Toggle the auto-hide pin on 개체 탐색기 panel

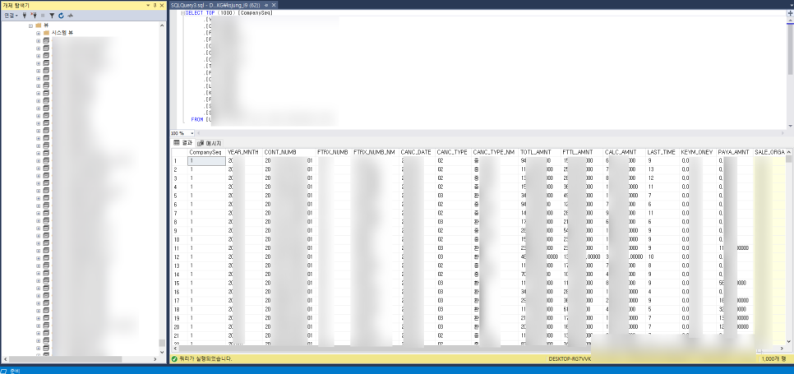(x=155, y=5)
